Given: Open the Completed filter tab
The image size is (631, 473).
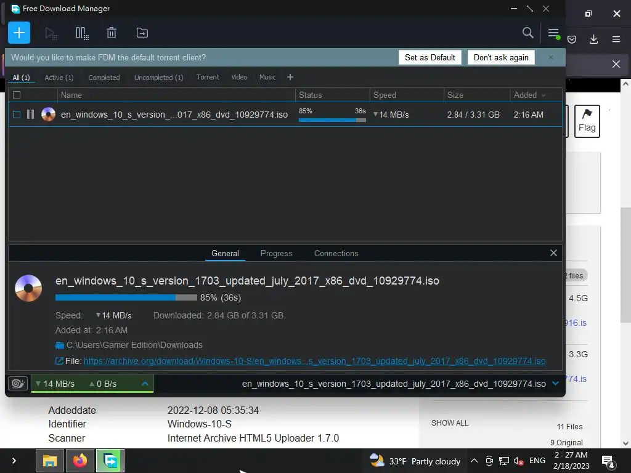Looking at the screenshot, I should pos(104,78).
